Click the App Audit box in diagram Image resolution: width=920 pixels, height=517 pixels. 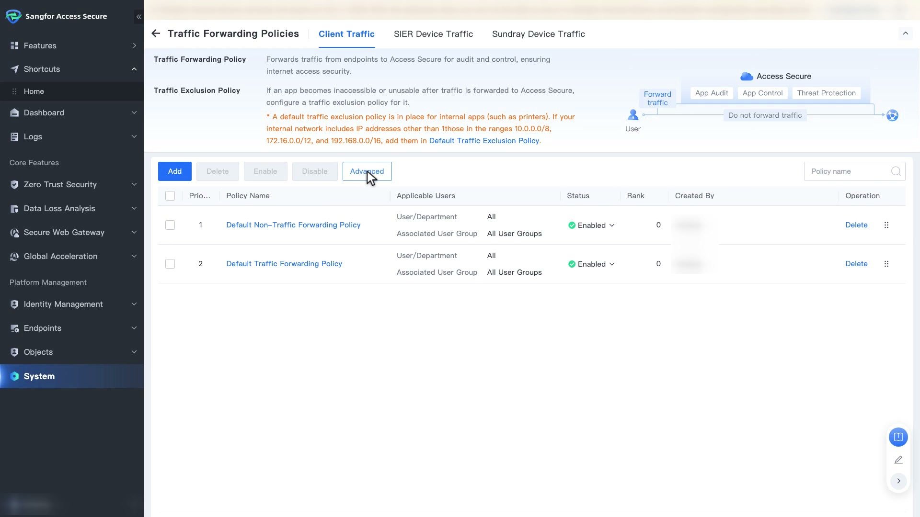click(712, 93)
